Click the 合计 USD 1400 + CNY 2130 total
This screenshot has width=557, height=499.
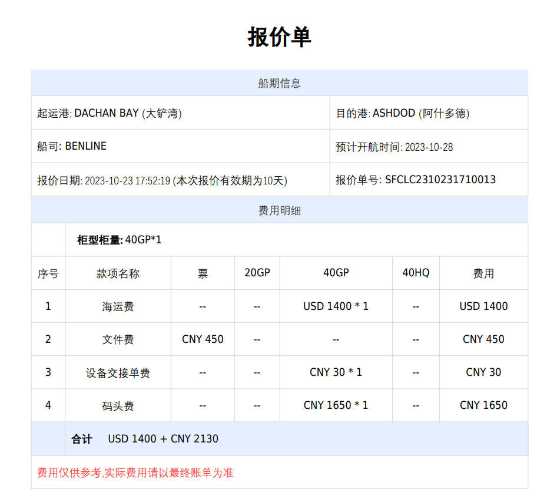click(x=145, y=439)
